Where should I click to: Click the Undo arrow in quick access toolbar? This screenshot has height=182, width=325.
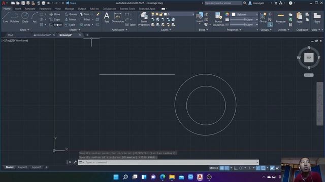[x=49, y=3]
